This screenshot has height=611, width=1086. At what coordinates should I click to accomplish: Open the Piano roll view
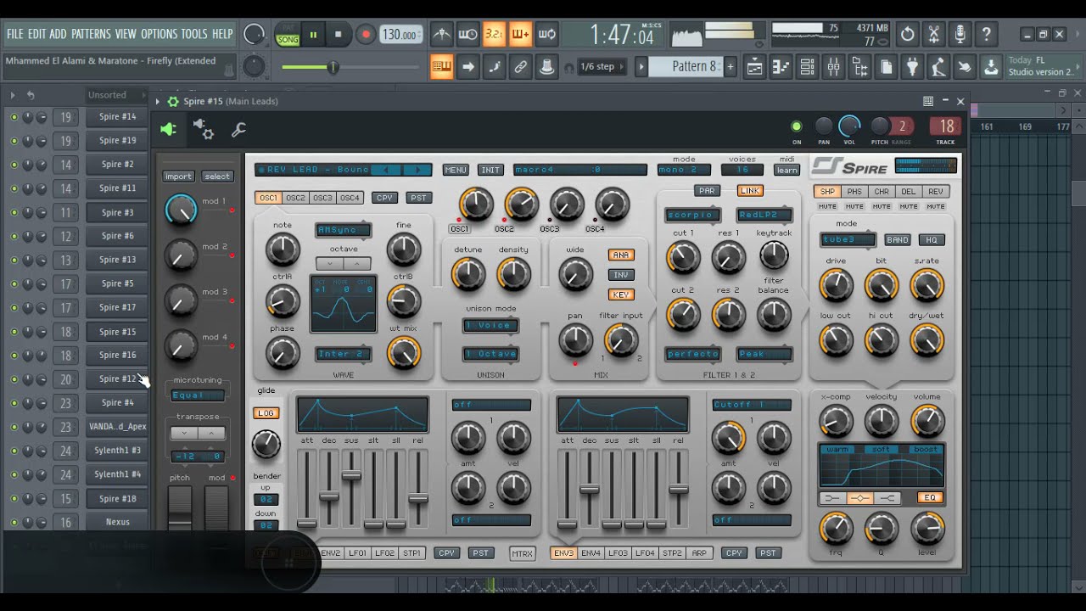click(x=781, y=67)
